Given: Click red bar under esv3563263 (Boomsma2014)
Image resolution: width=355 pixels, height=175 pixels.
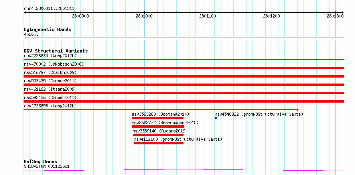Looking at the screenshot, I should (158, 118).
